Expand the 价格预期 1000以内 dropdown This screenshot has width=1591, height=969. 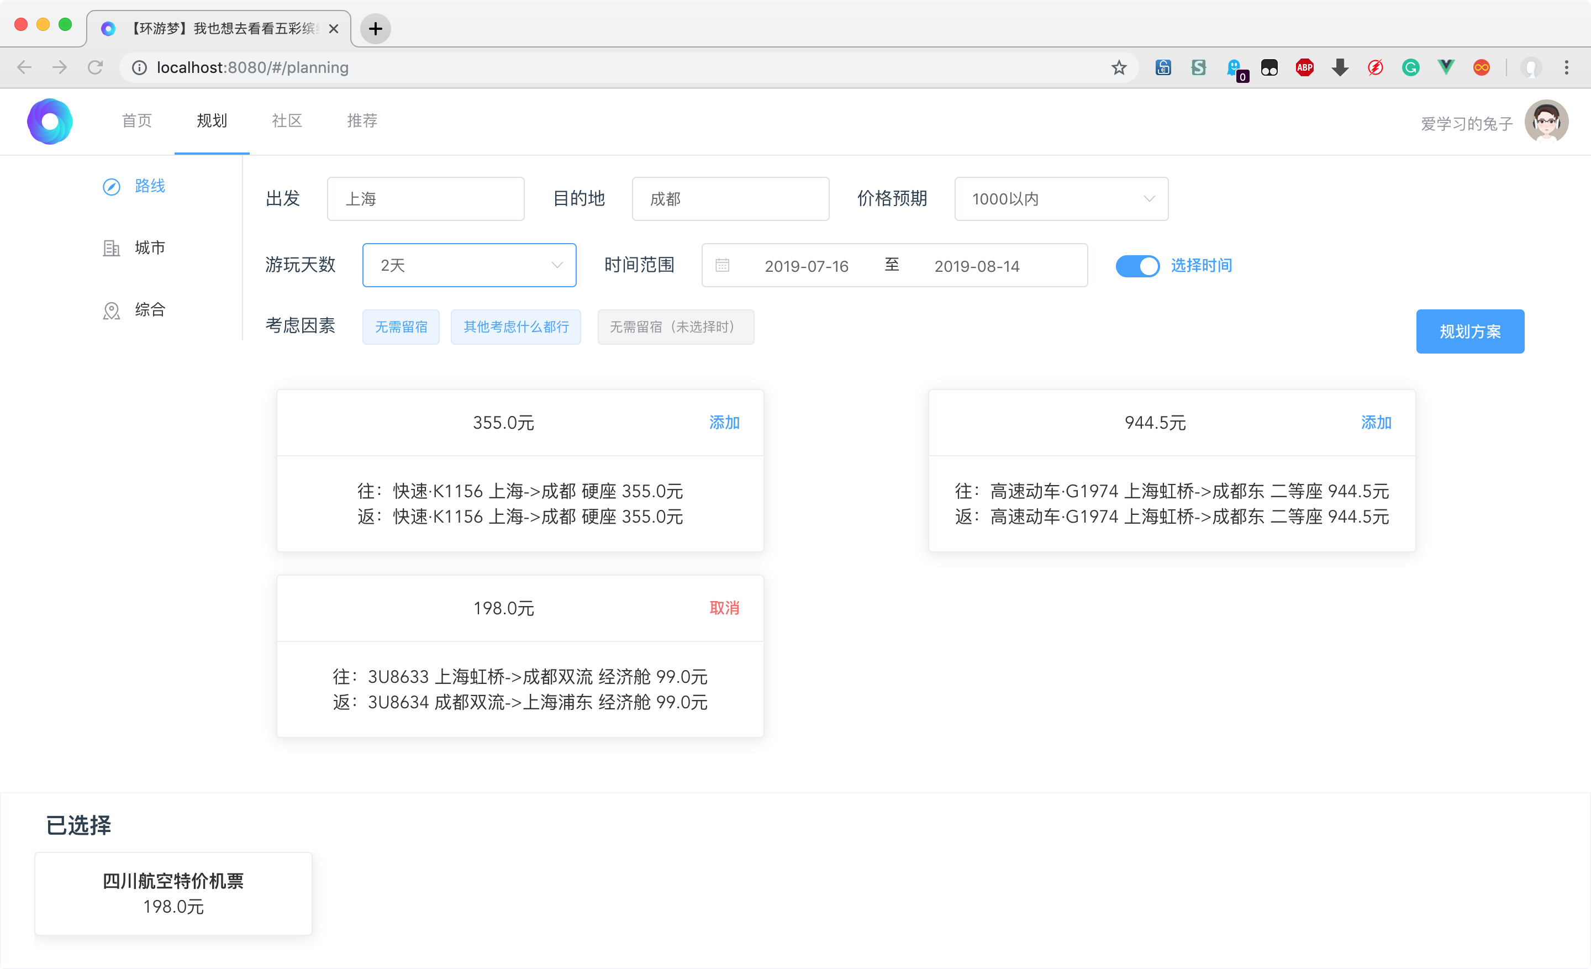point(1061,199)
